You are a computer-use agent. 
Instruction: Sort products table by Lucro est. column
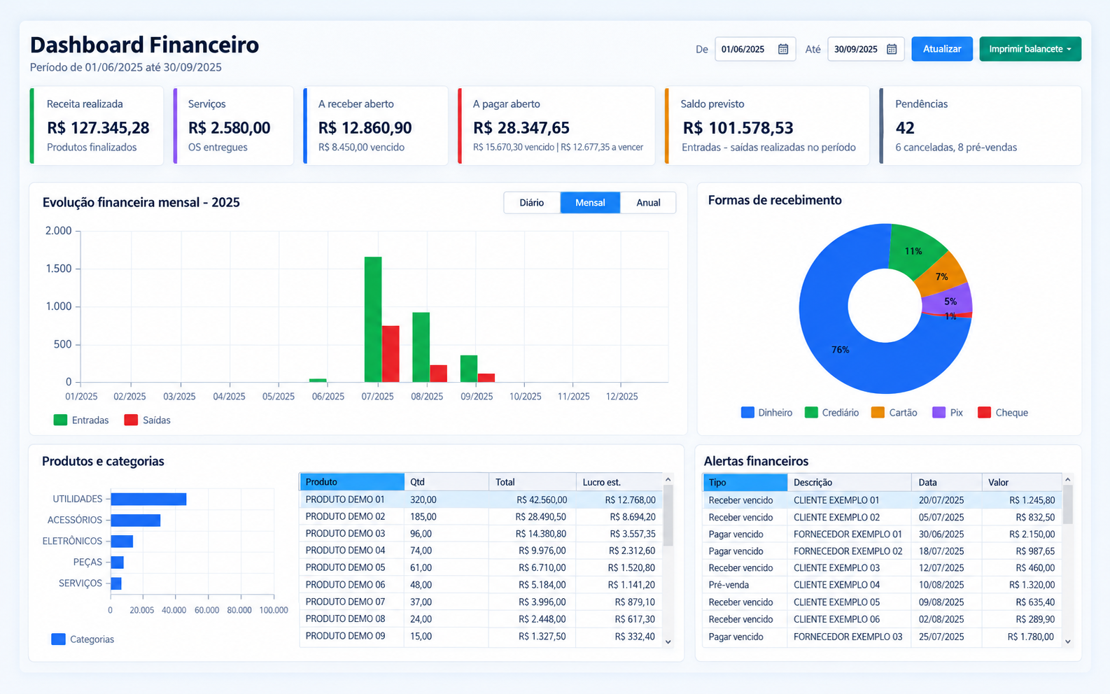(619, 482)
